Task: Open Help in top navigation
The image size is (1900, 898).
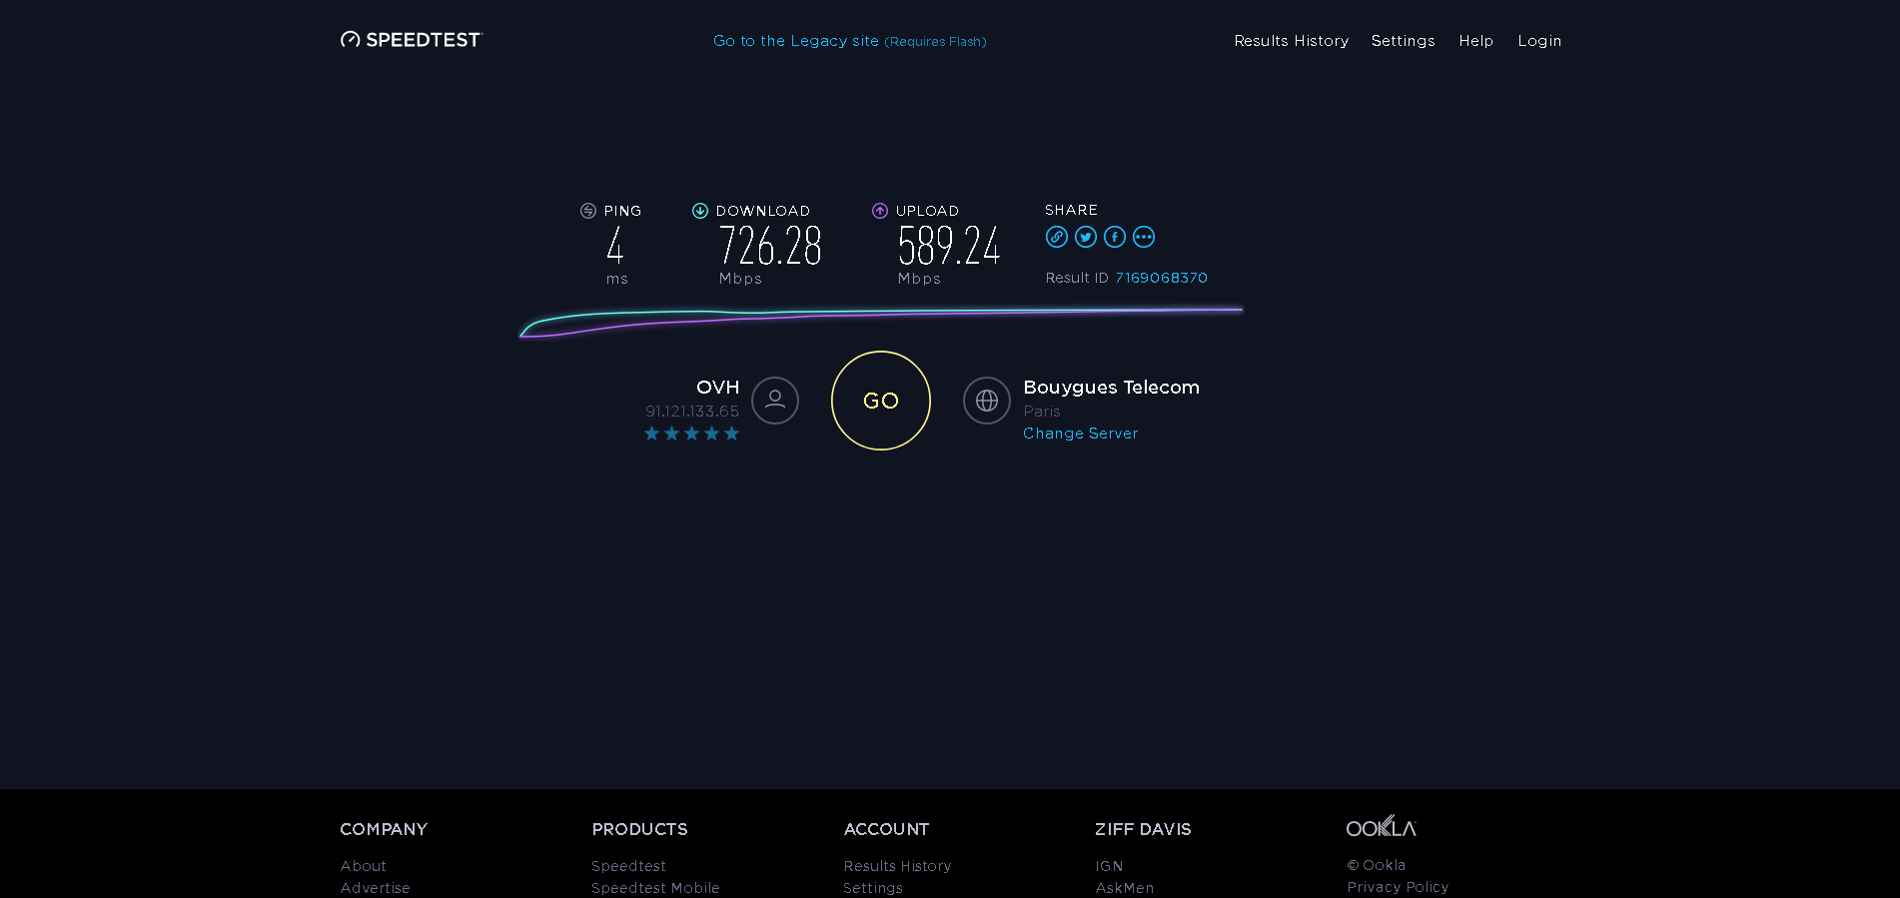Action: click(x=1475, y=41)
